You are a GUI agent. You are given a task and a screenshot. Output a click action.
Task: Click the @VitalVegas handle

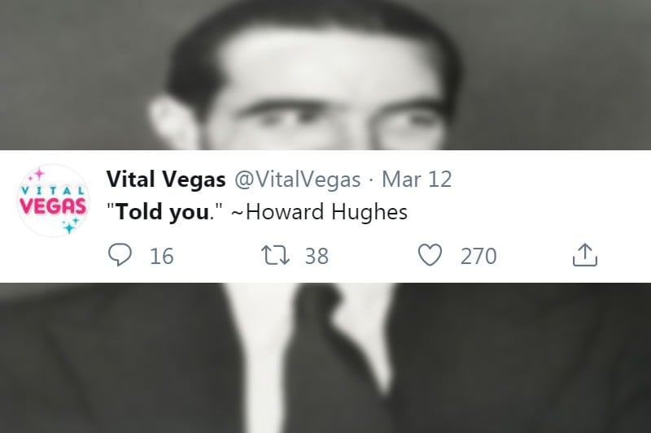298,180
